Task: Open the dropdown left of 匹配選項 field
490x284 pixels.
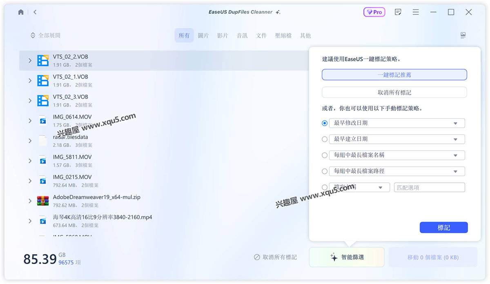Action: pyautogui.click(x=360, y=187)
